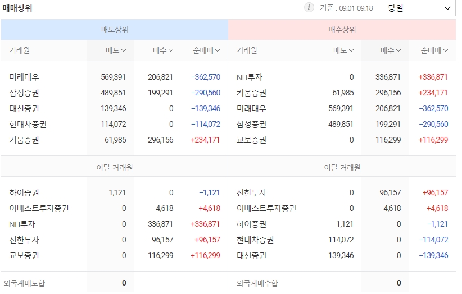
Task: Click 삼성증권 net value -290,560 in 매도상위
Action: pos(206,93)
